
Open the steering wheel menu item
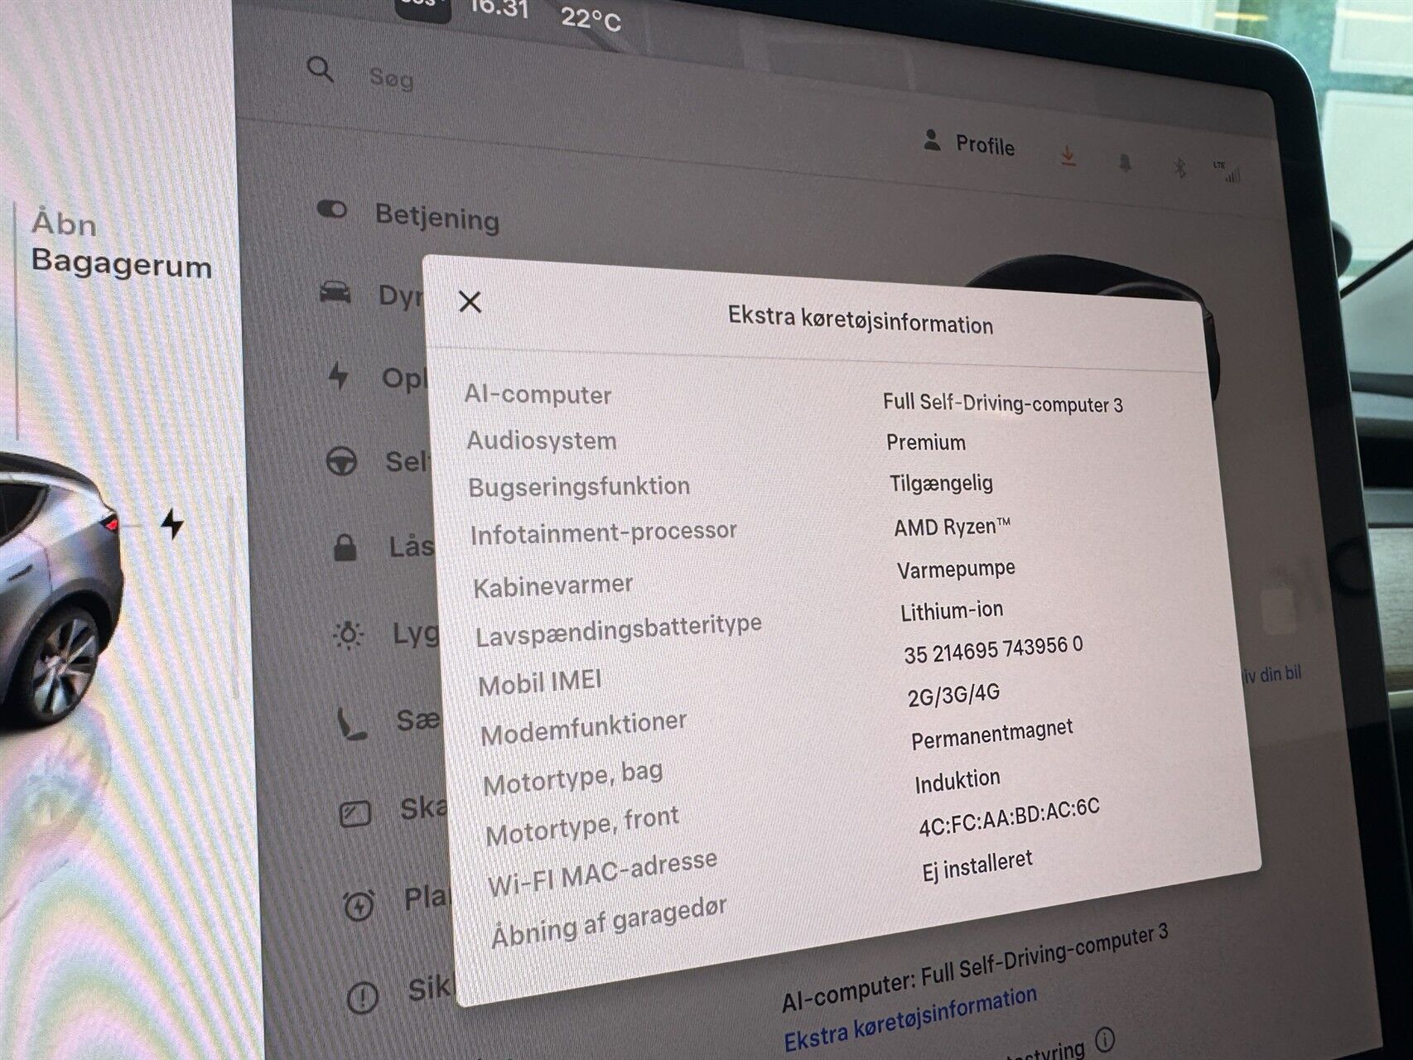(341, 460)
